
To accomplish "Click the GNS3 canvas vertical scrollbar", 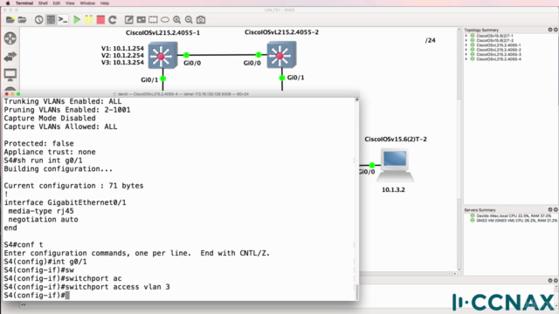I will [459, 149].
